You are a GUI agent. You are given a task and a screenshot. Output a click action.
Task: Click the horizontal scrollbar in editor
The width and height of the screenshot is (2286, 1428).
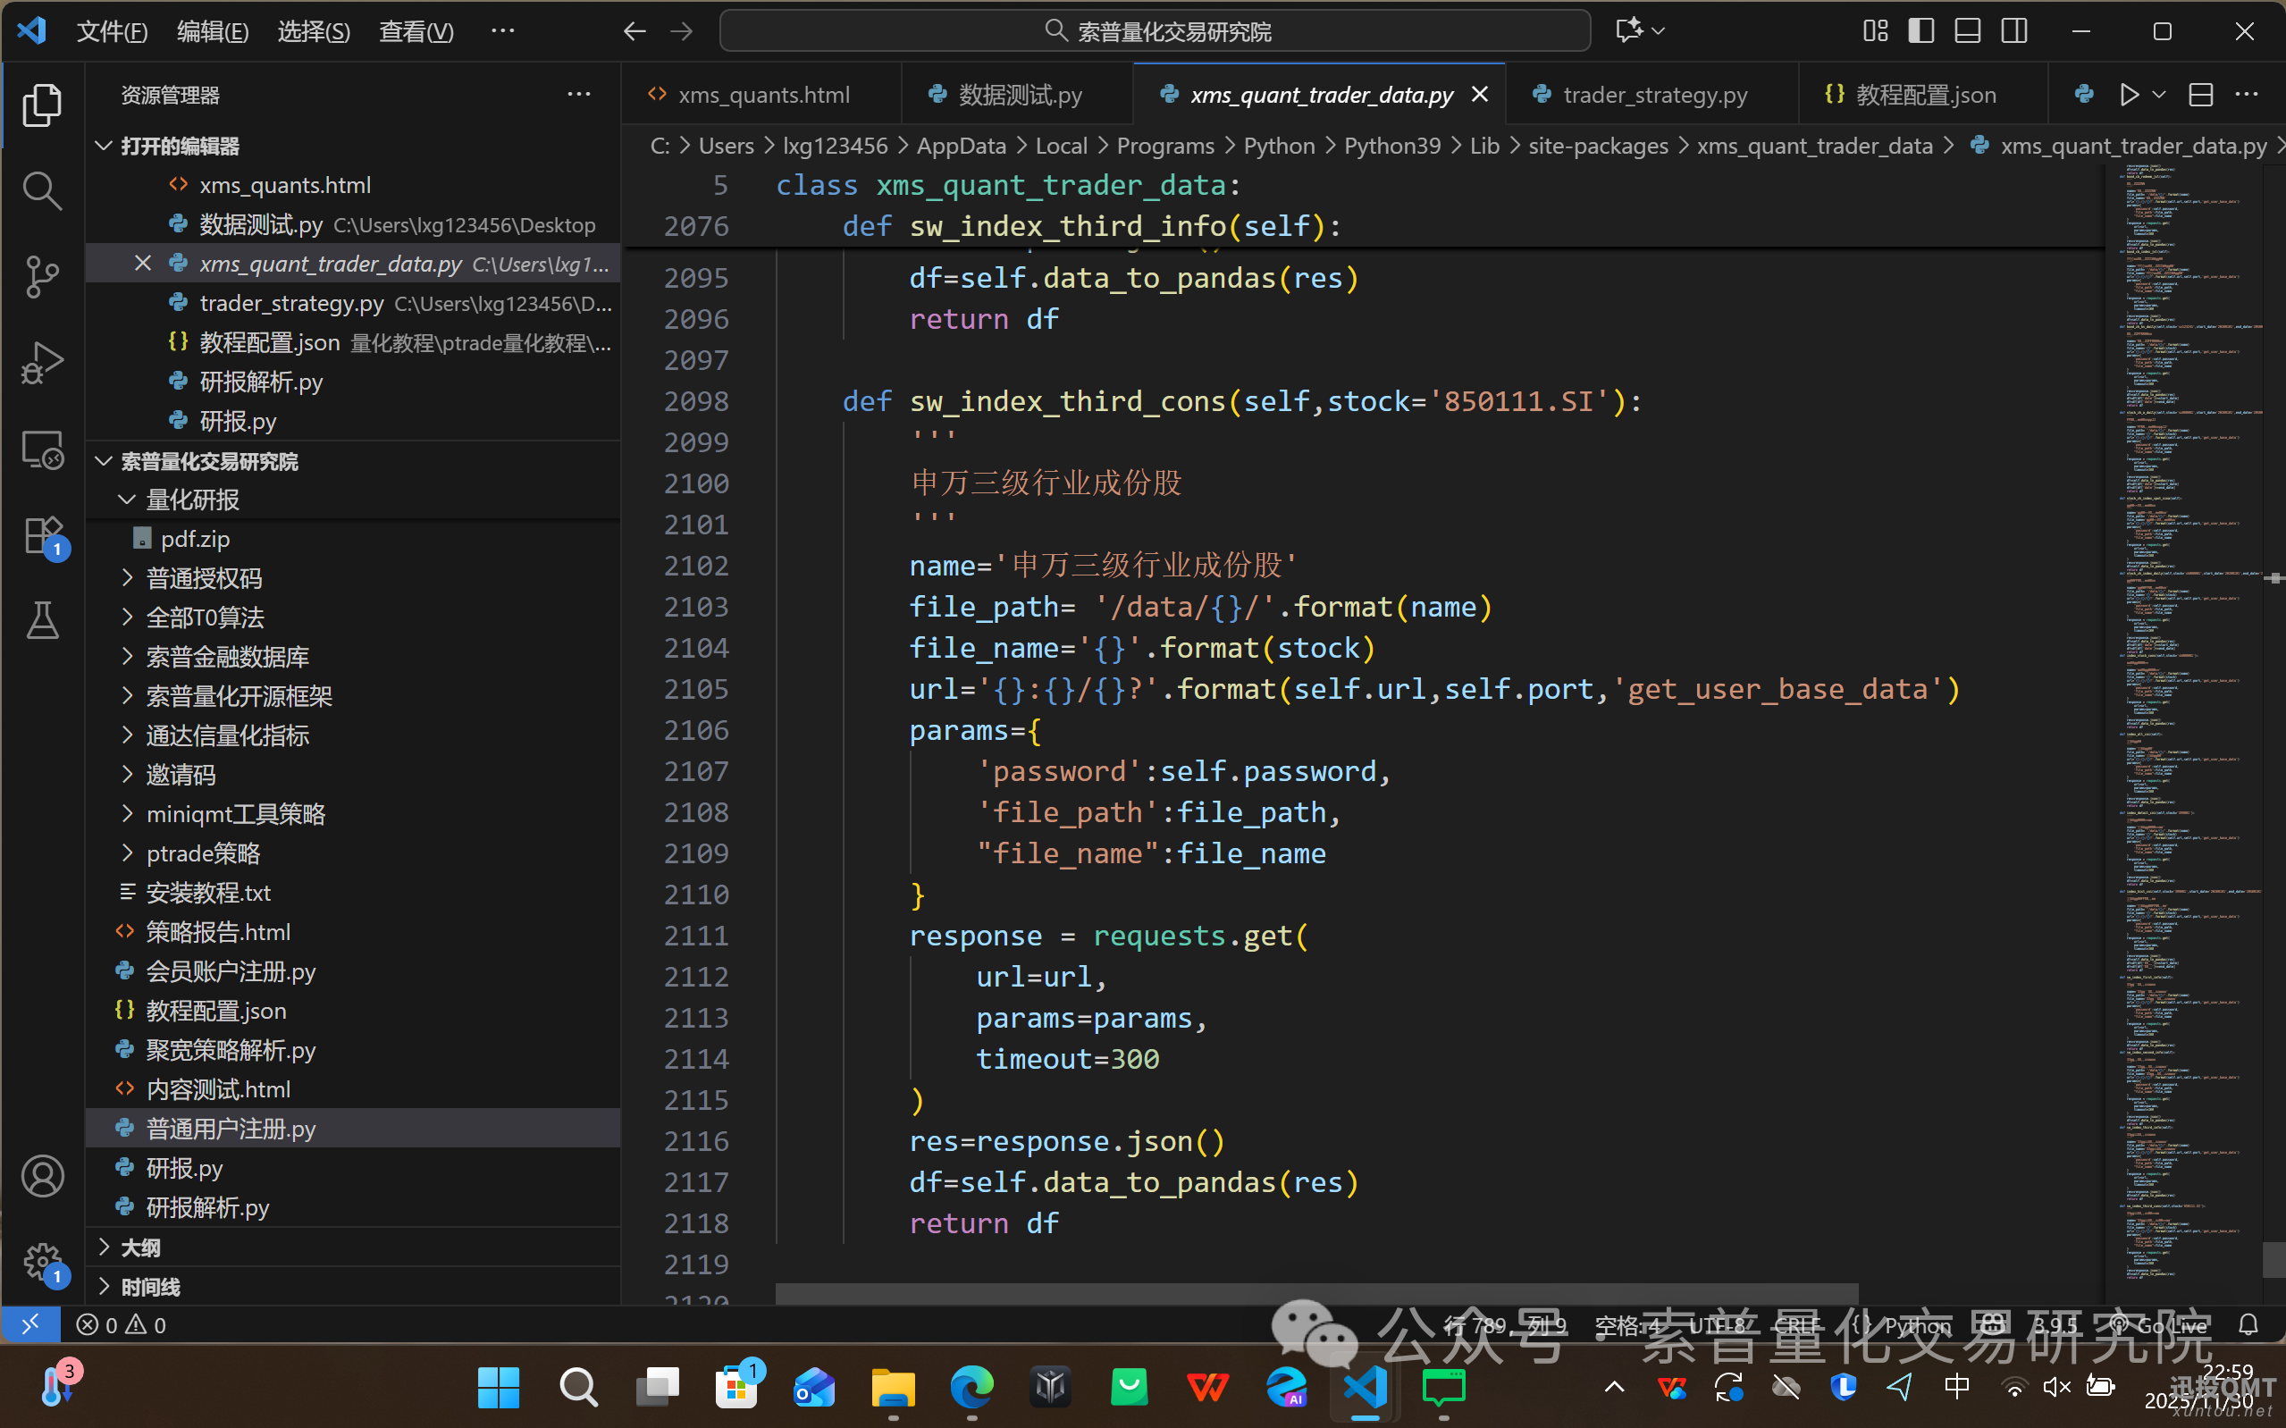point(1316,1293)
